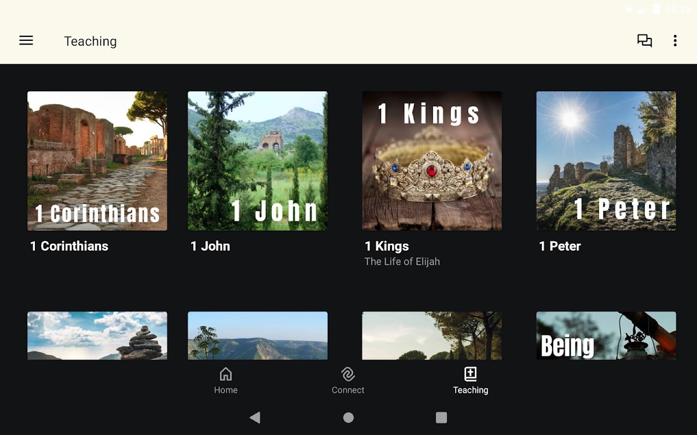
Task: Open the 1 Corinthians series thumbnail
Action: point(97,161)
